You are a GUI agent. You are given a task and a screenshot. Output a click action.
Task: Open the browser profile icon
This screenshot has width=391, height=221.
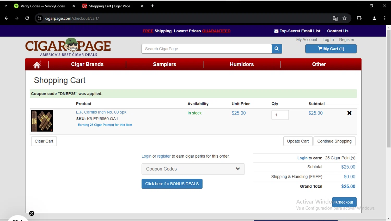click(x=374, y=18)
